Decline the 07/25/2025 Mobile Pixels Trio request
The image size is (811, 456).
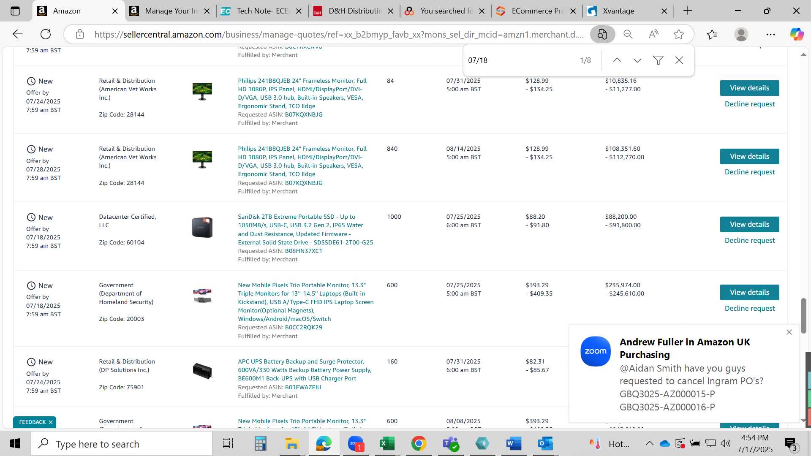click(x=749, y=308)
